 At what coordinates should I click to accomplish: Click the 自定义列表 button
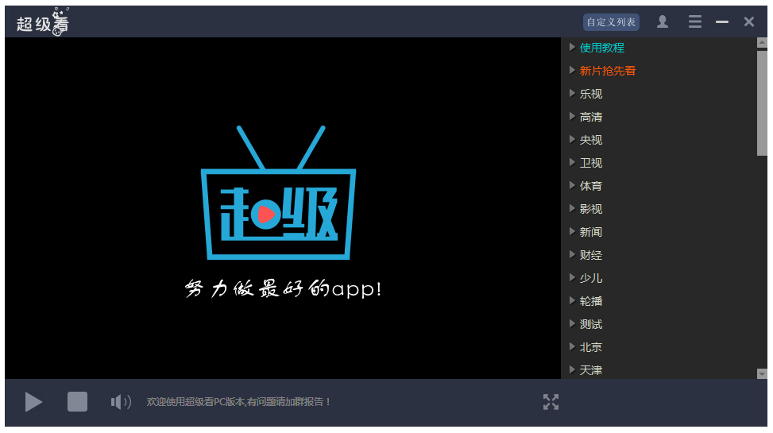(x=611, y=22)
